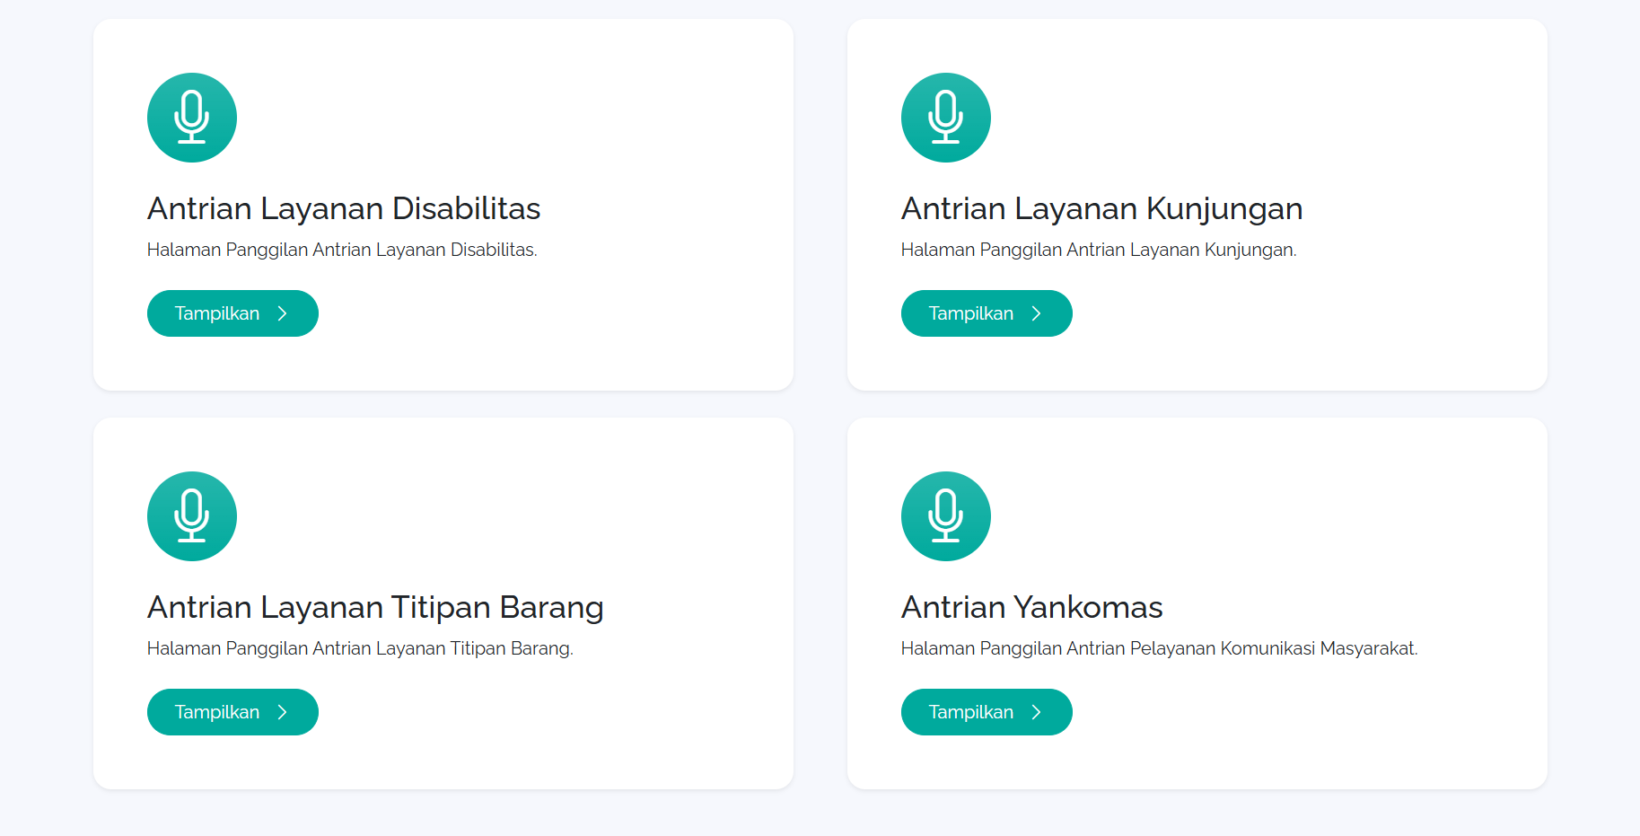Click the Halaman Panggilan Antrian Layanan Disabilitas description
This screenshot has width=1640, height=836.
342,250
